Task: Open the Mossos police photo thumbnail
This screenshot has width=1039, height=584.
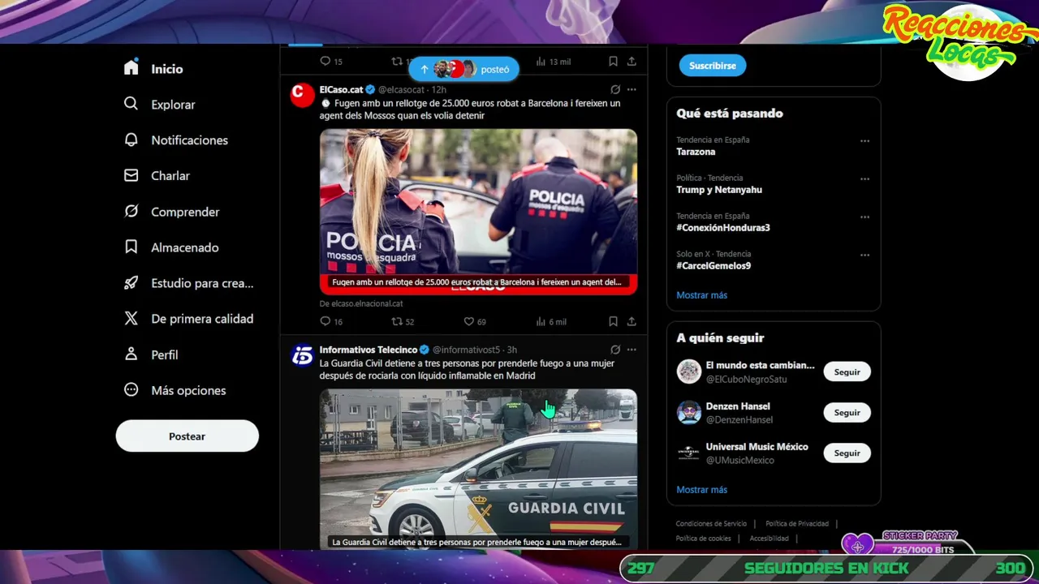Action: (x=478, y=211)
